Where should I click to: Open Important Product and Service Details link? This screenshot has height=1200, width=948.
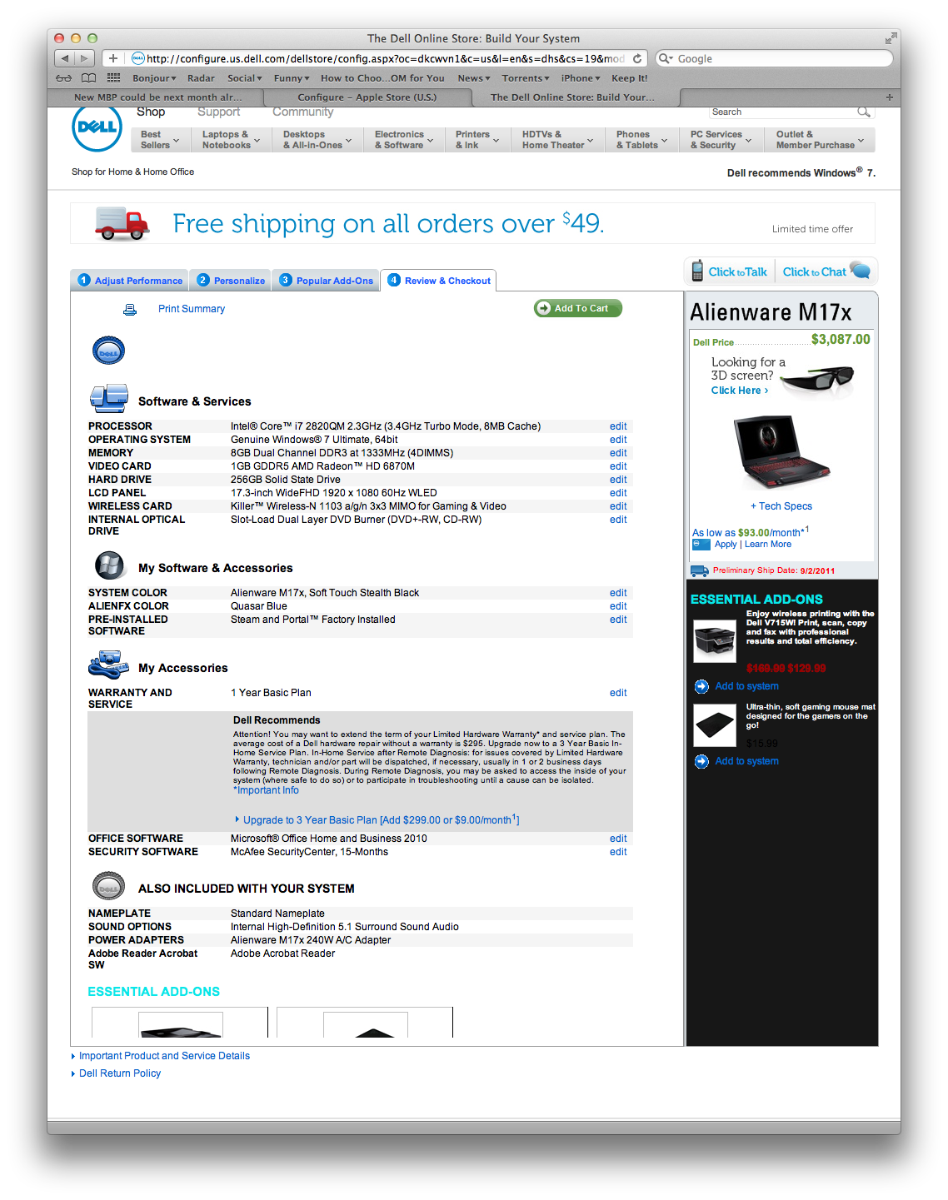[164, 1056]
